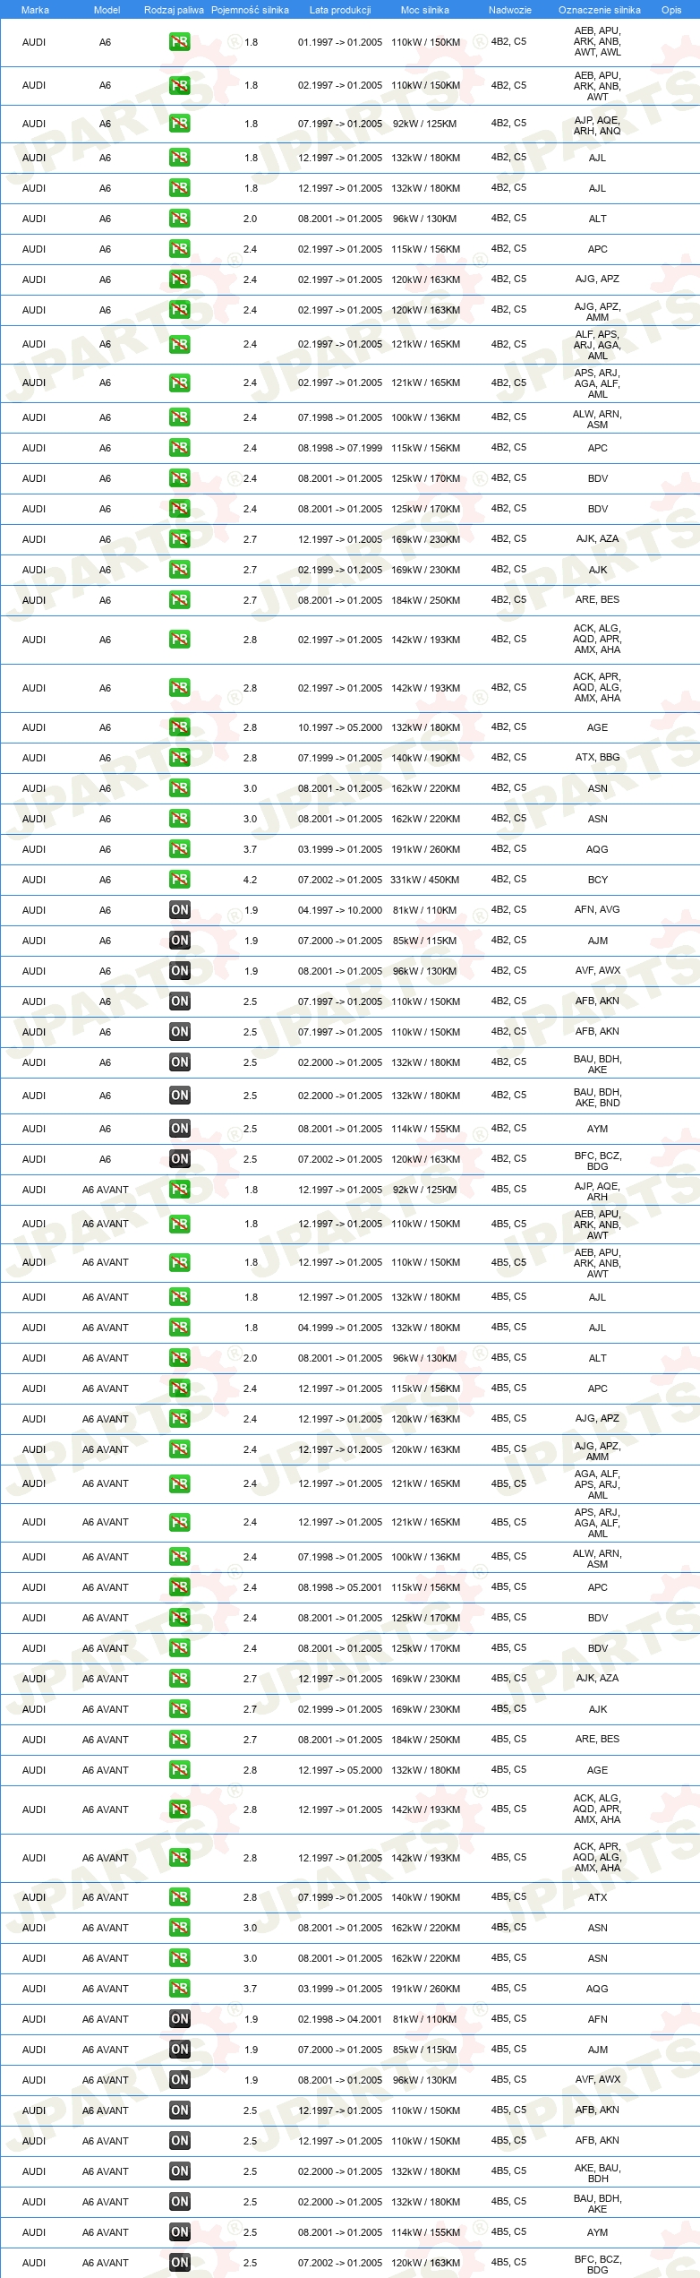Click PB icon in the 4.2 BCY row
700x2278 pixels.
tap(179, 880)
